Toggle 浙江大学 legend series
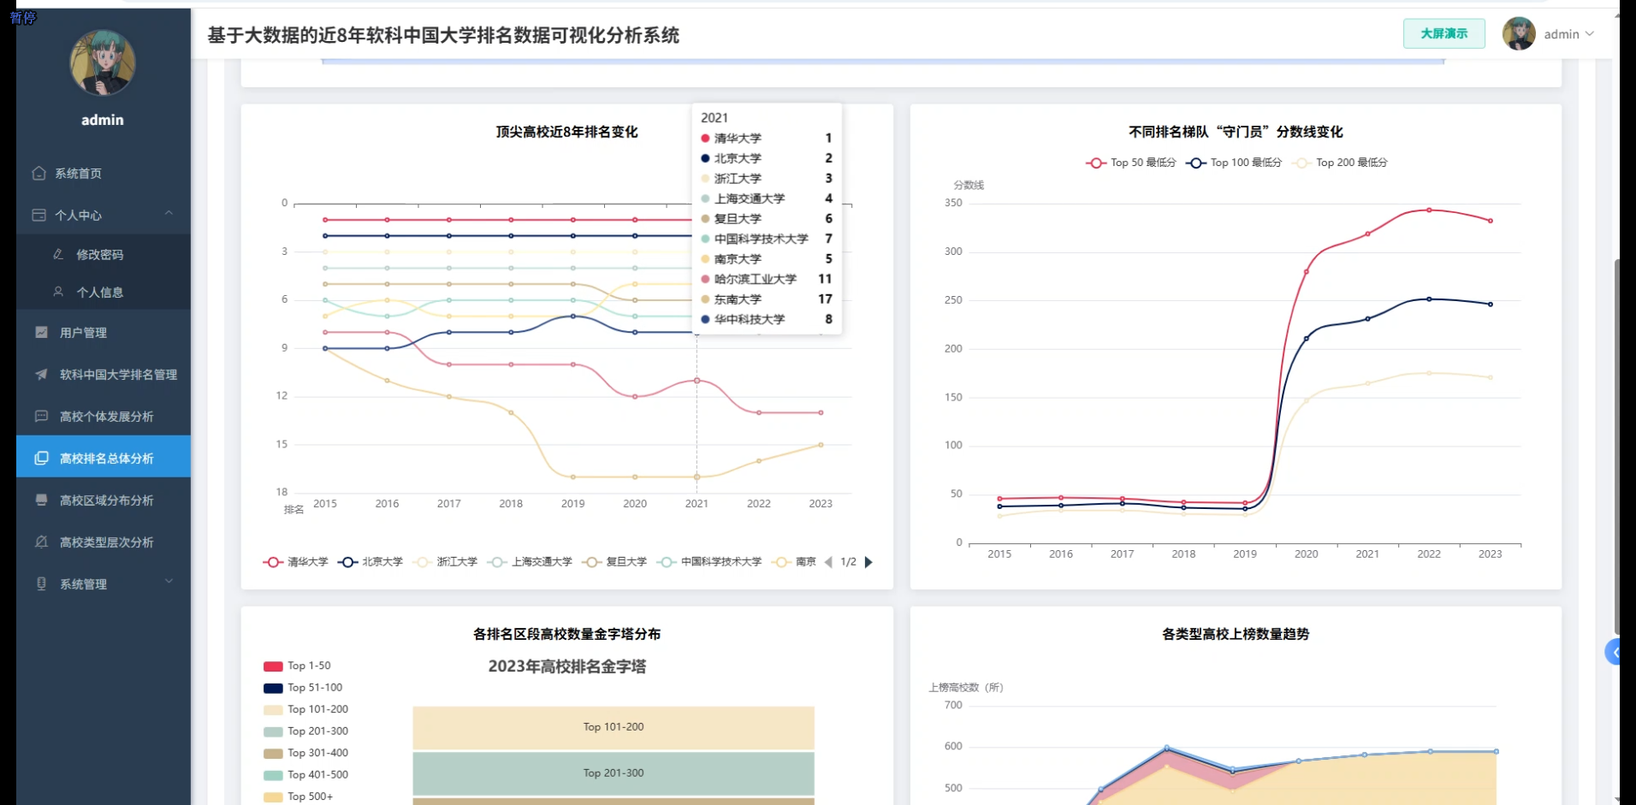Viewport: 1636px width, 805px height. coord(445,562)
